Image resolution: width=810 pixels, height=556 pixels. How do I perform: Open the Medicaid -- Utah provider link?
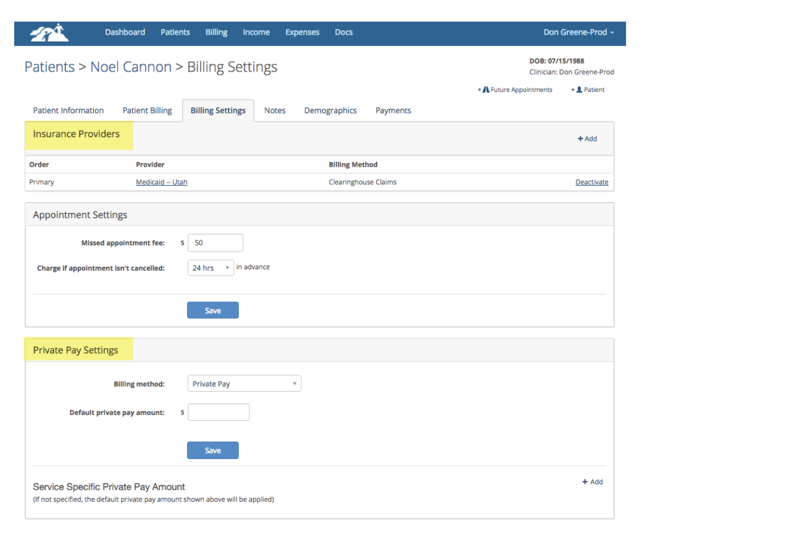pos(162,182)
